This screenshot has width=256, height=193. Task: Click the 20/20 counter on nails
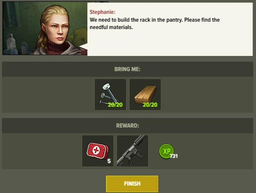point(115,105)
